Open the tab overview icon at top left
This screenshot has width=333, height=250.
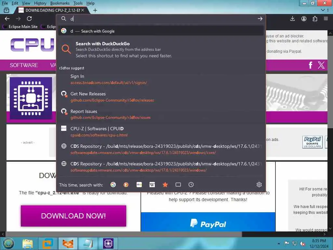(7, 10)
